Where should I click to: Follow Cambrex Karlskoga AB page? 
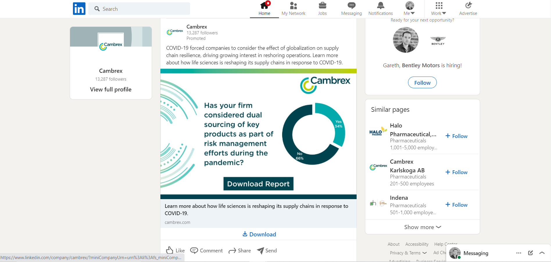(457, 172)
